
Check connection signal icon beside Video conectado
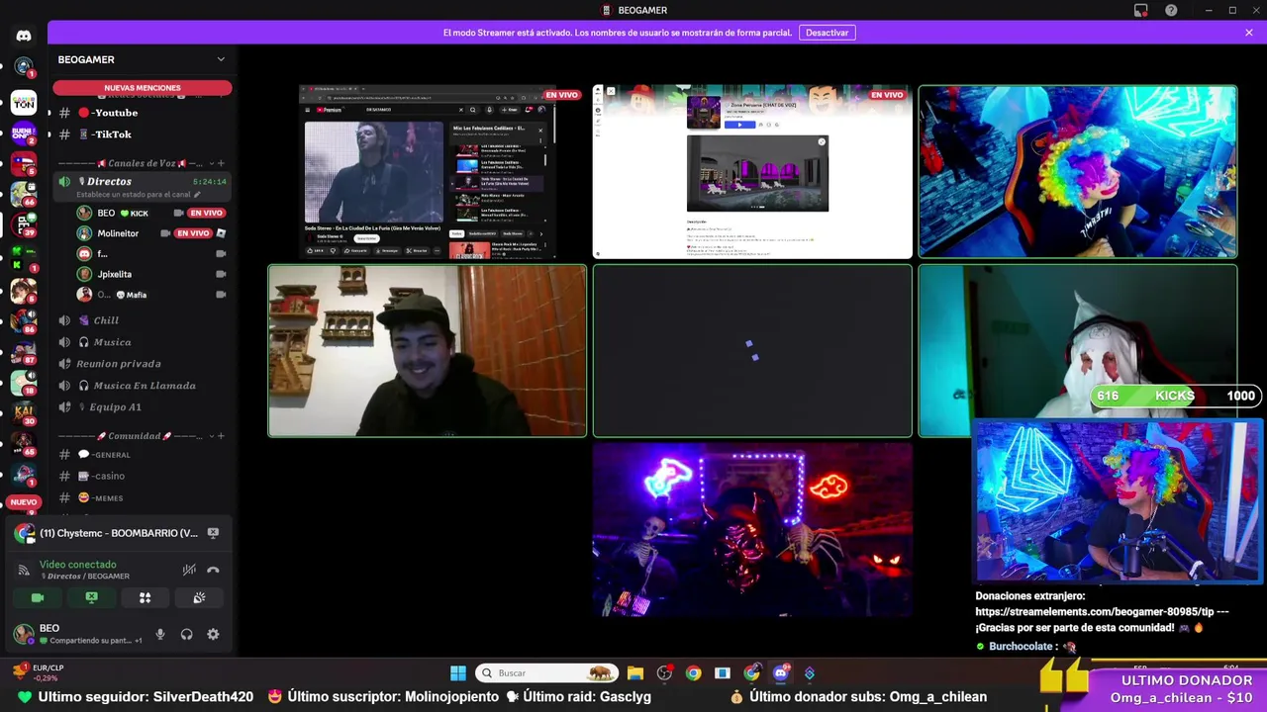click(24, 570)
